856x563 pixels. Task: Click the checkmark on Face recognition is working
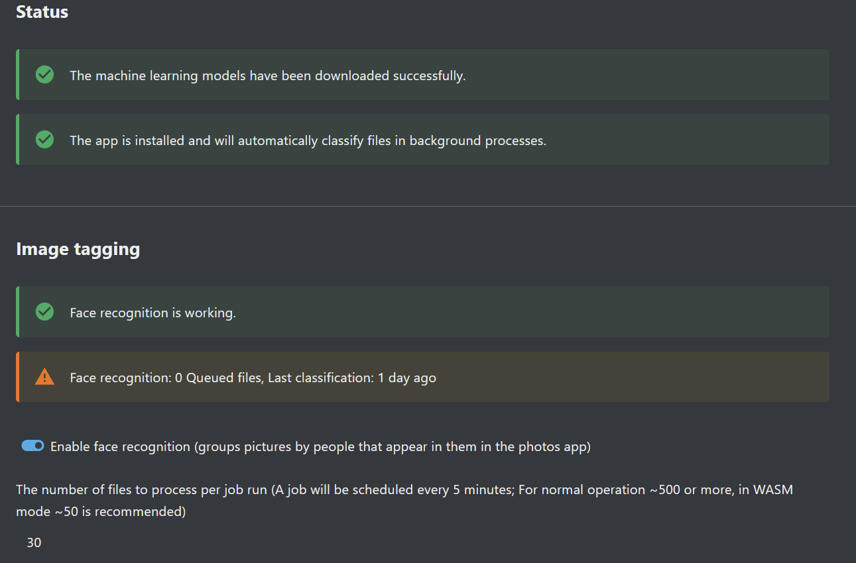44,311
